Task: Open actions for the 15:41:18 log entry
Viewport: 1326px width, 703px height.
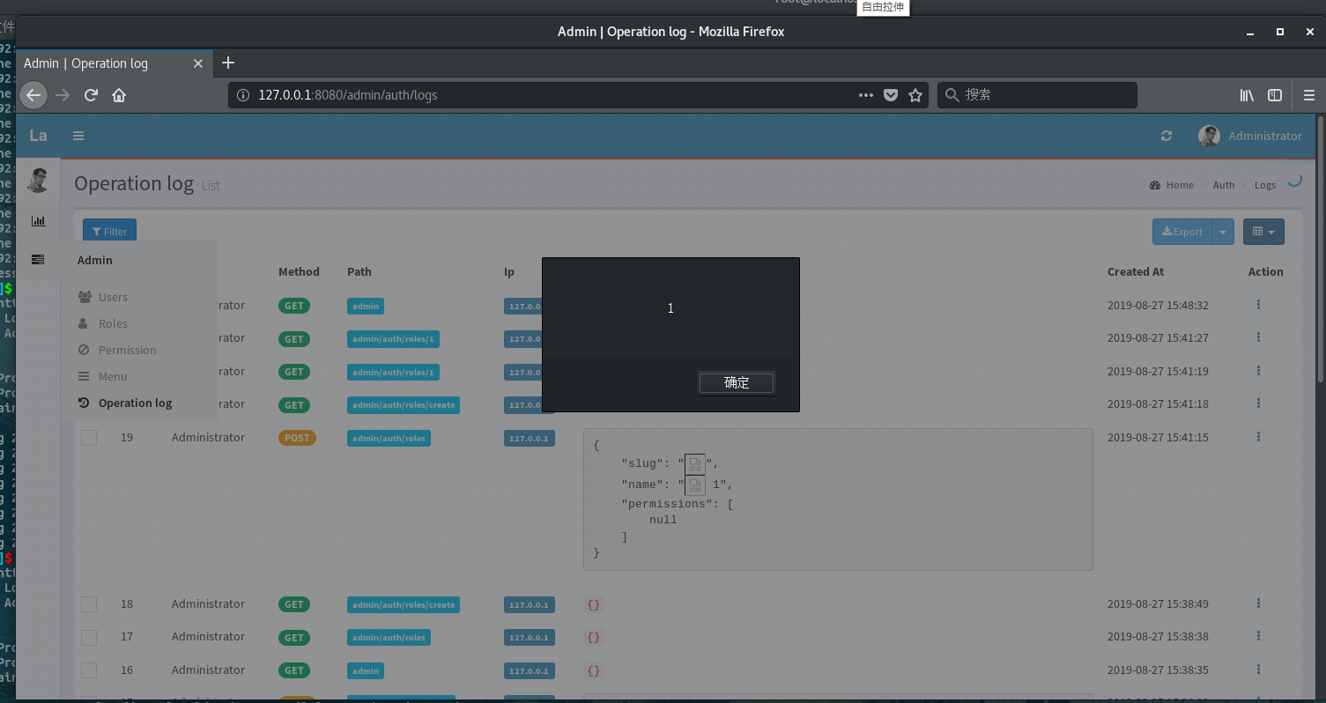Action: click(1258, 403)
